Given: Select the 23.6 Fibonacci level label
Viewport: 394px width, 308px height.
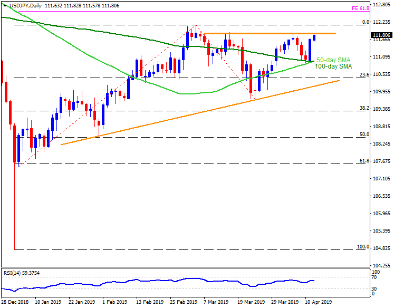Looking at the screenshot, I should 363,74.
